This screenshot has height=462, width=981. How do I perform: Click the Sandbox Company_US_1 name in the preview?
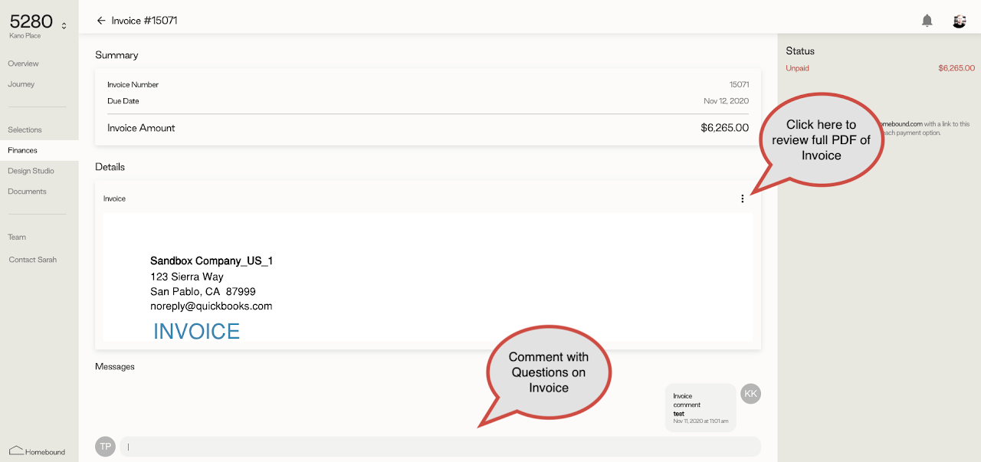[212, 261]
